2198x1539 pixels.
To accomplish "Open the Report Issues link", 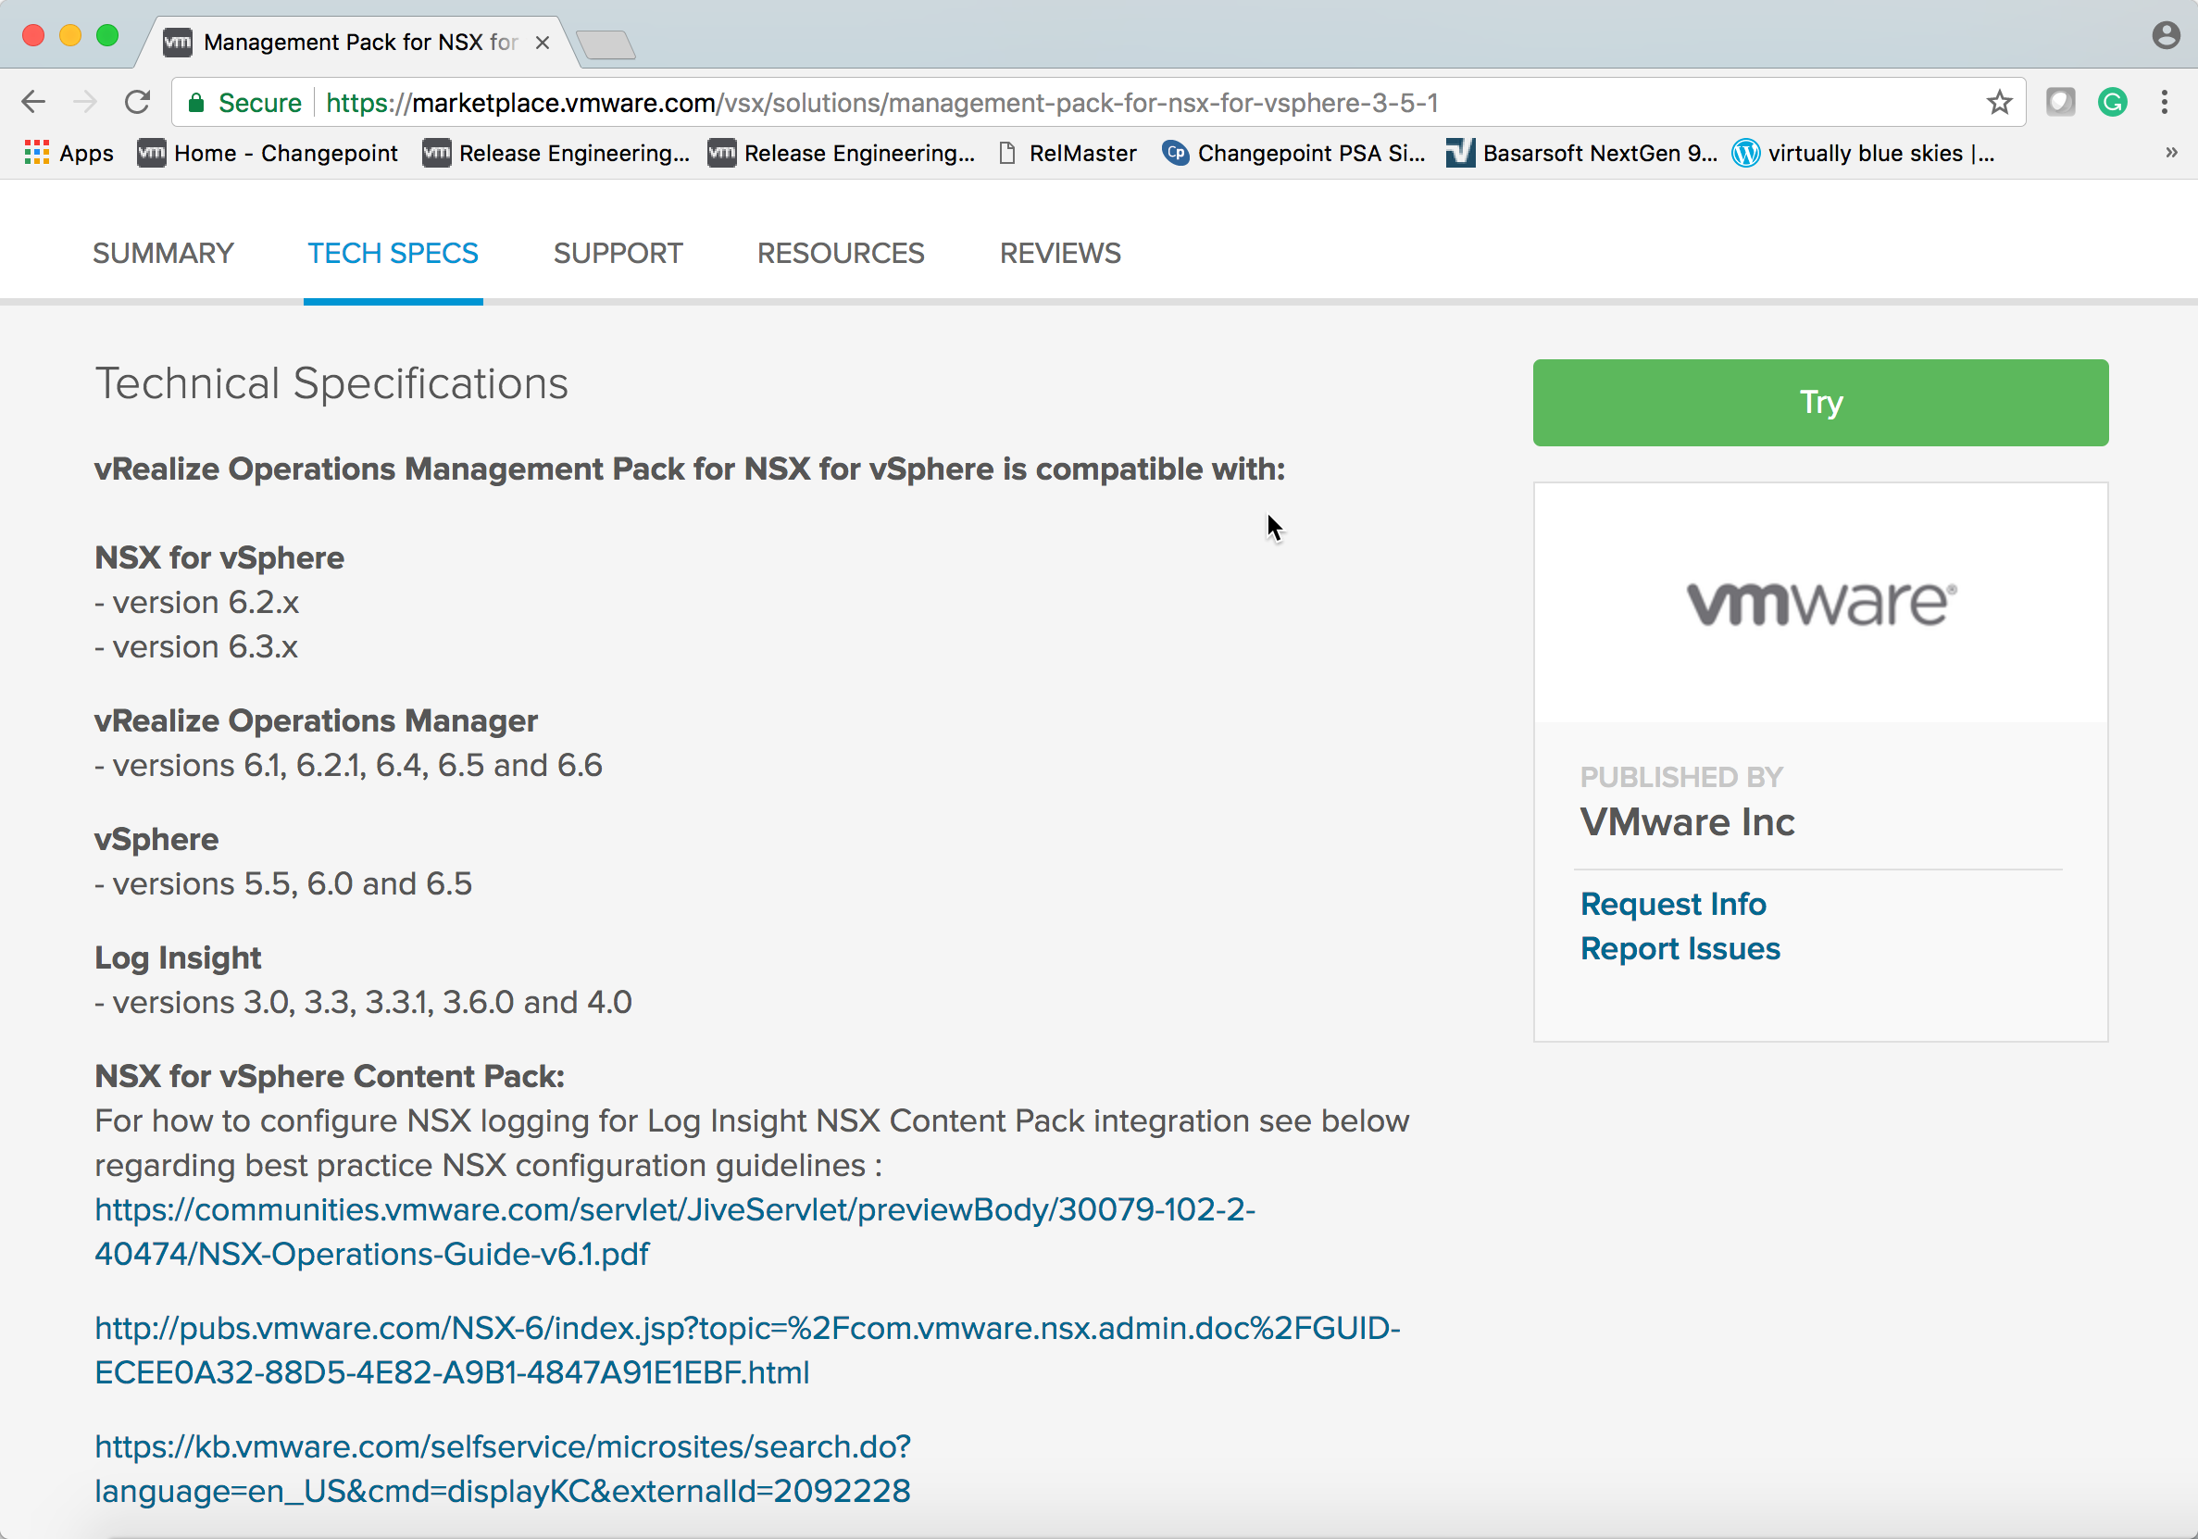I will [x=1680, y=948].
